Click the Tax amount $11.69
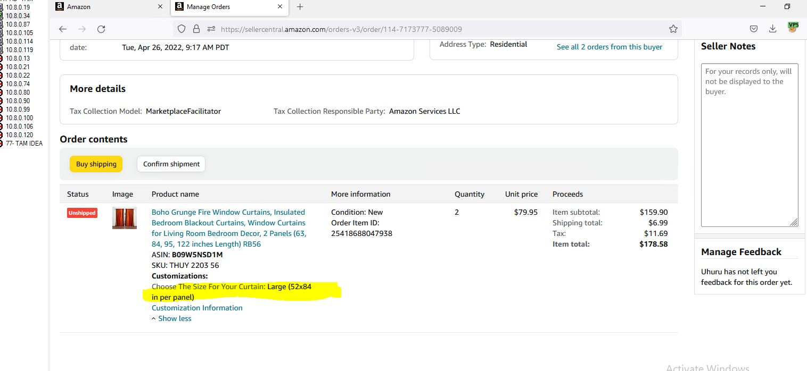This screenshot has height=371, width=807. click(656, 233)
